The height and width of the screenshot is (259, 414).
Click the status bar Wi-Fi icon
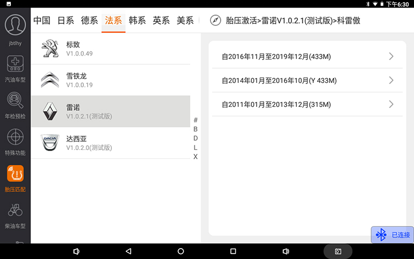pyautogui.click(x=375, y=4)
